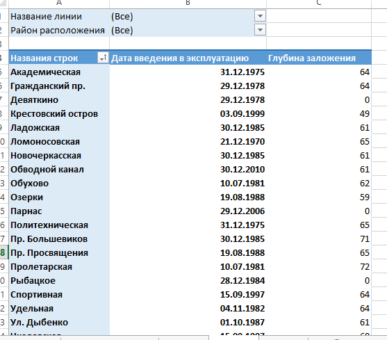
Task: Open the Район расположения filter dropdown
Action: click(260, 30)
